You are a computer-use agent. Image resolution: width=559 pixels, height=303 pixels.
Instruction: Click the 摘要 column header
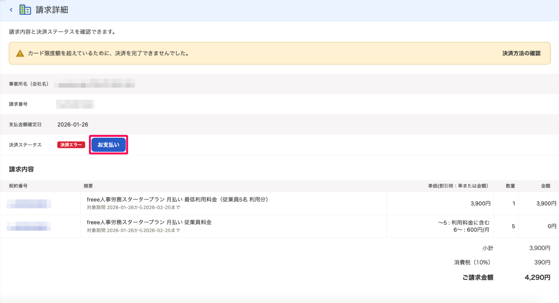click(x=88, y=186)
